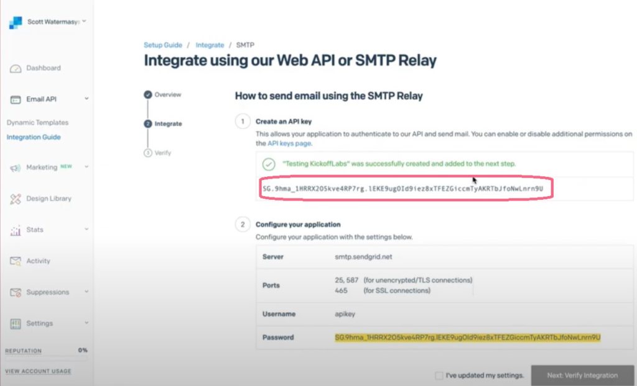This screenshot has width=637, height=386.
Task: Open the Scott Watermasys account dropdown
Action: tap(57, 22)
